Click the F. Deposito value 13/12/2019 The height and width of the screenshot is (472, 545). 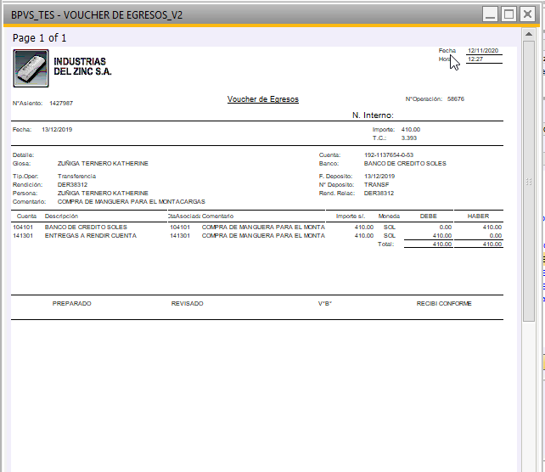(x=379, y=177)
